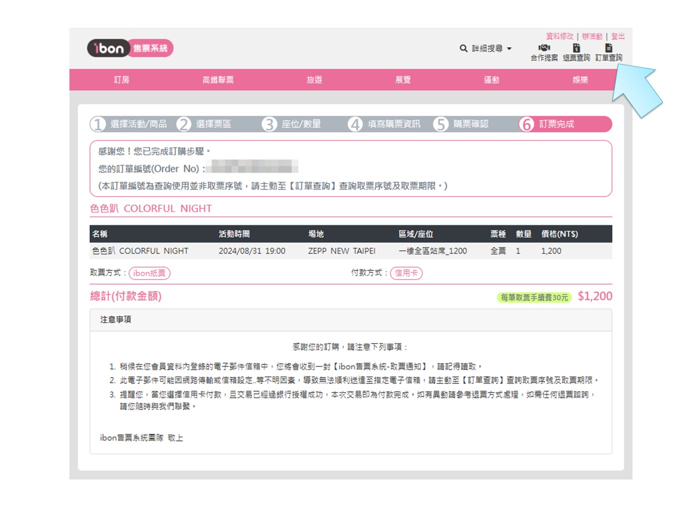Click step 1 選擇活動/商品
Screen dimensions: 682x512
pyautogui.click(x=129, y=124)
